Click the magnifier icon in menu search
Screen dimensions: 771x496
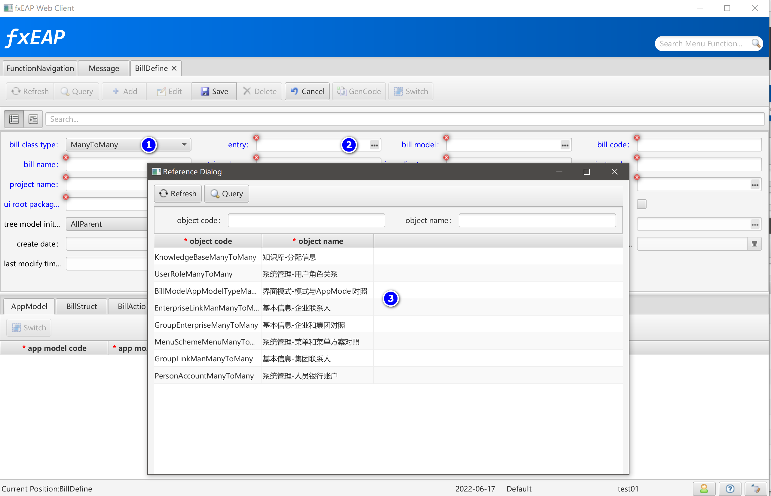pos(756,43)
